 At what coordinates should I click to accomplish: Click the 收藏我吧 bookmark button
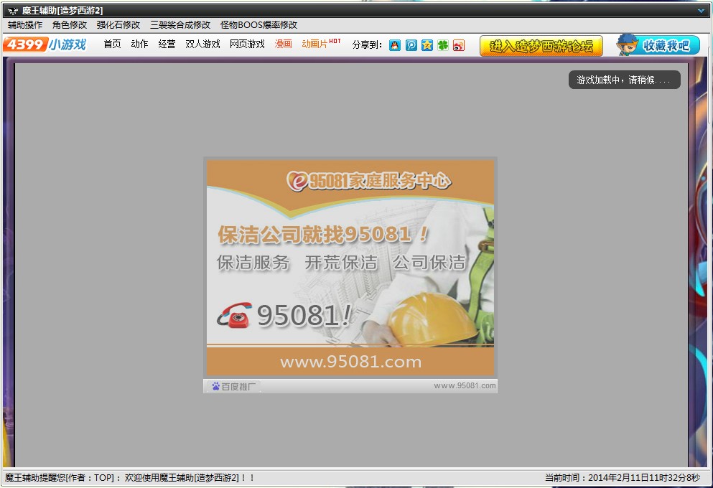tap(658, 45)
